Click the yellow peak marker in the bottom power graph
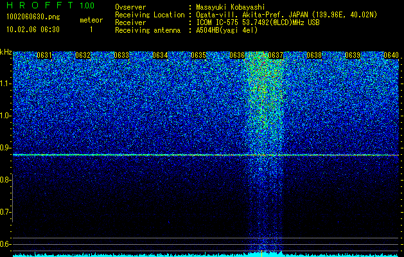 coord(261,253)
